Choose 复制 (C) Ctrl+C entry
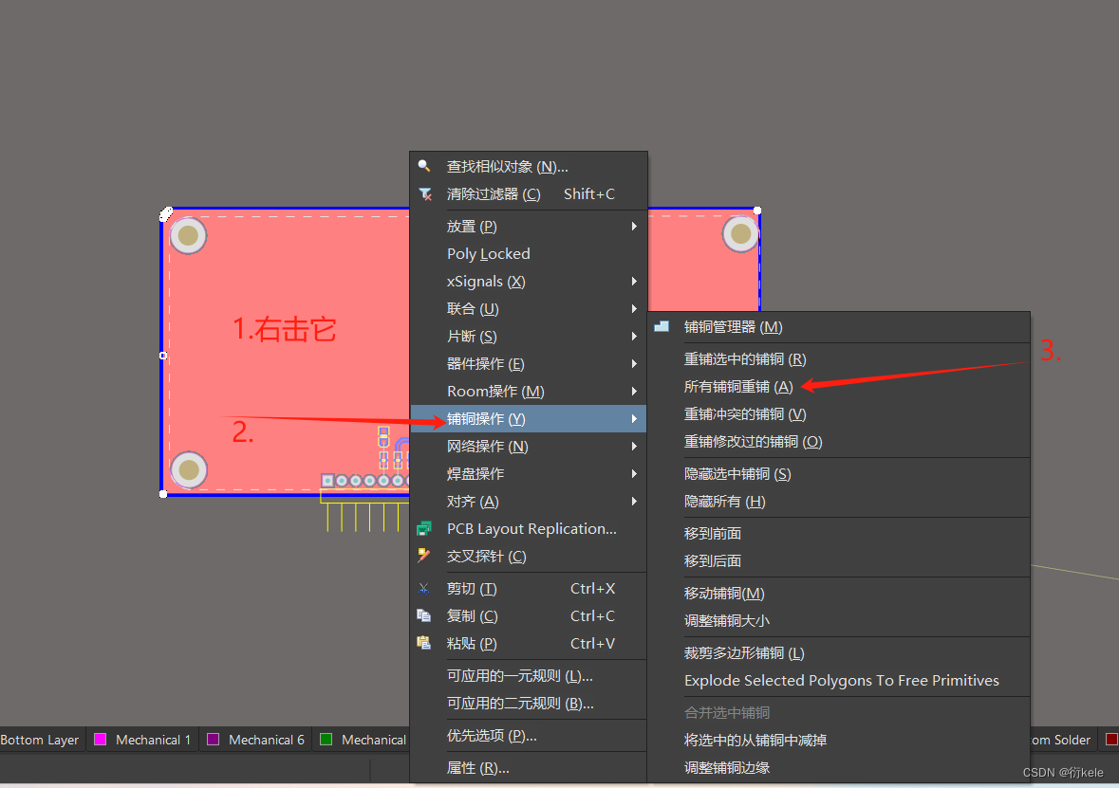Screen dimensions: 1119x788 [x=529, y=615]
